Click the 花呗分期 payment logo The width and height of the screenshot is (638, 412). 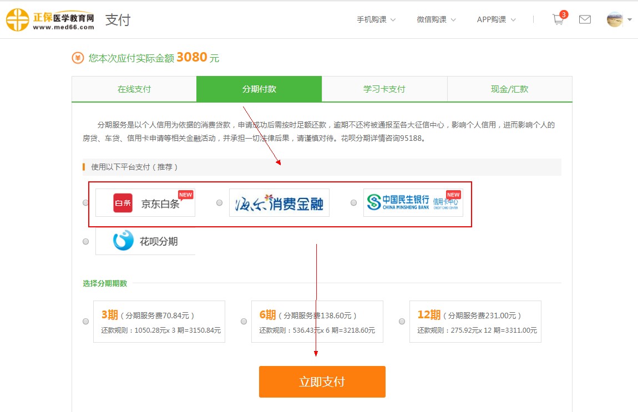click(145, 241)
